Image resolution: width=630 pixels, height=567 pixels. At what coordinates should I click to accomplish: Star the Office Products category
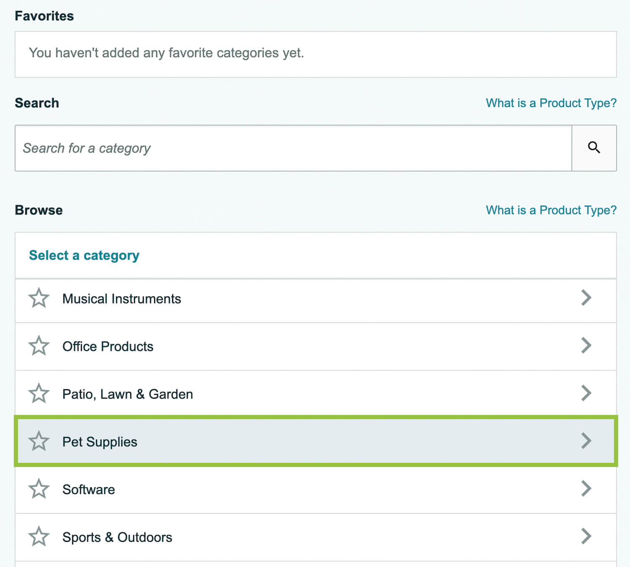(x=39, y=346)
